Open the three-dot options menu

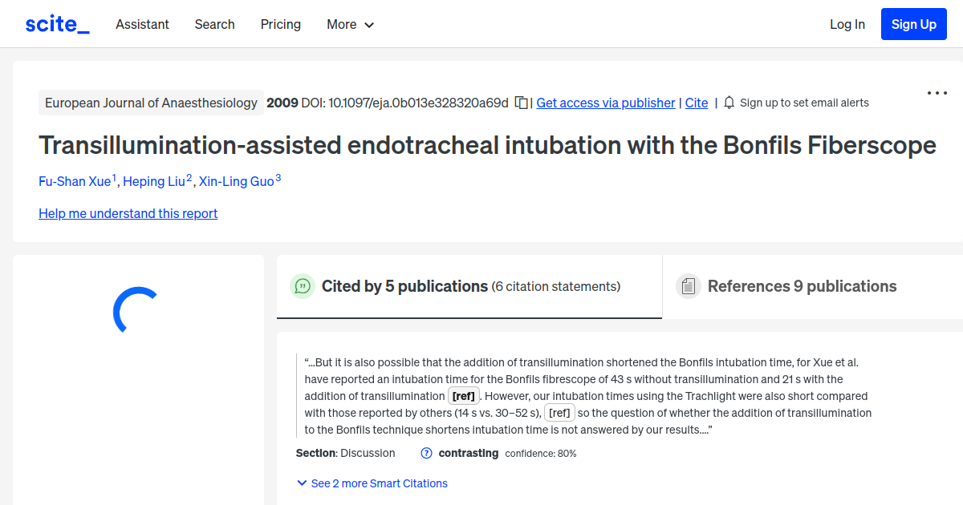click(x=937, y=93)
